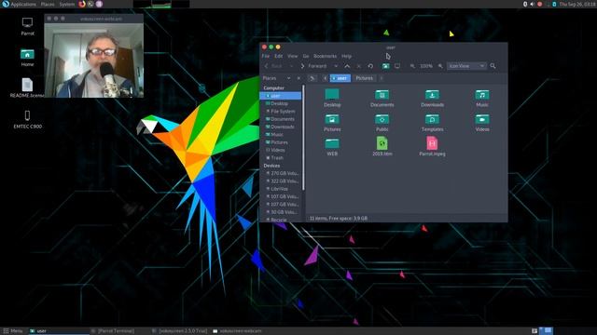The width and height of the screenshot is (597, 335).
Task: Open the Help menu
Action: point(346,56)
